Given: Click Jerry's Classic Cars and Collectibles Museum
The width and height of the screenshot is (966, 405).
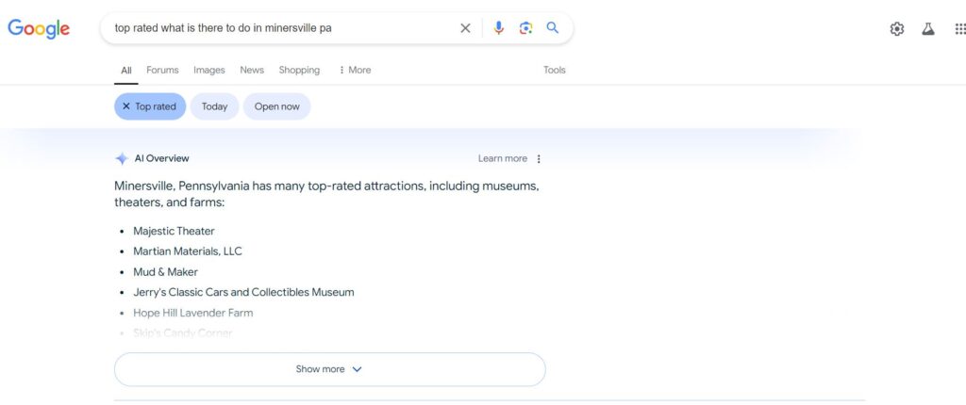Looking at the screenshot, I should pos(244,292).
